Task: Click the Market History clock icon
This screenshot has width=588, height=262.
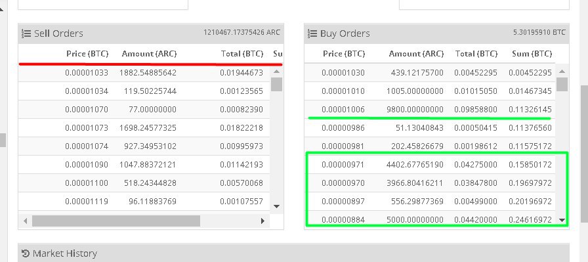Action: click(26, 253)
